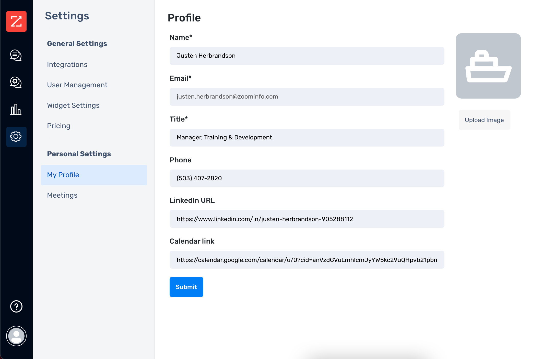Open the analytics bar chart icon

coord(16,109)
